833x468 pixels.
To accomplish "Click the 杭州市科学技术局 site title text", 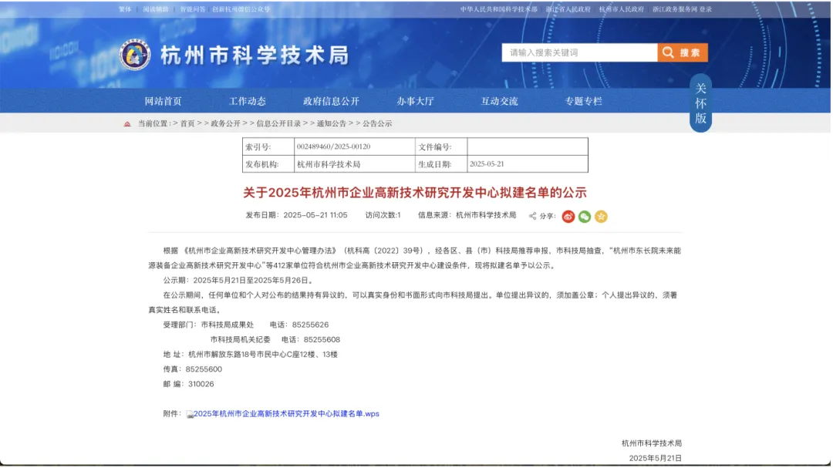I will 255,55.
